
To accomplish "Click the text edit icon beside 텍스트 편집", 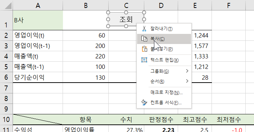I will pyautogui.click(x=144, y=60).
